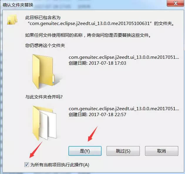The image size is (185, 174).
Task: Click the 此目标已包含名为 message line
Action: (x=43, y=18)
